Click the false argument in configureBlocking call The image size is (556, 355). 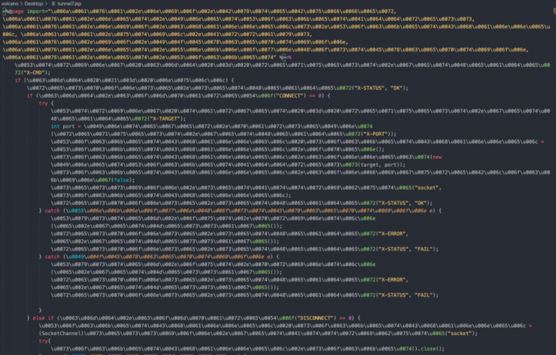121,180
